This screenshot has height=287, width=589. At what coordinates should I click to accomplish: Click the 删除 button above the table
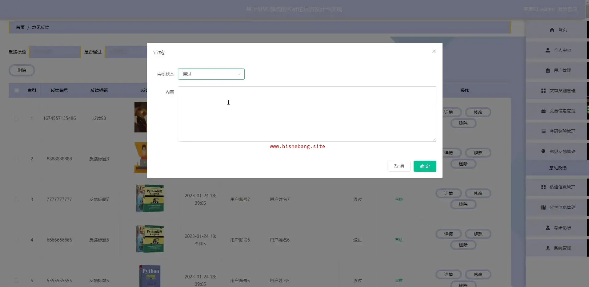pyautogui.click(x=22, y=70)
